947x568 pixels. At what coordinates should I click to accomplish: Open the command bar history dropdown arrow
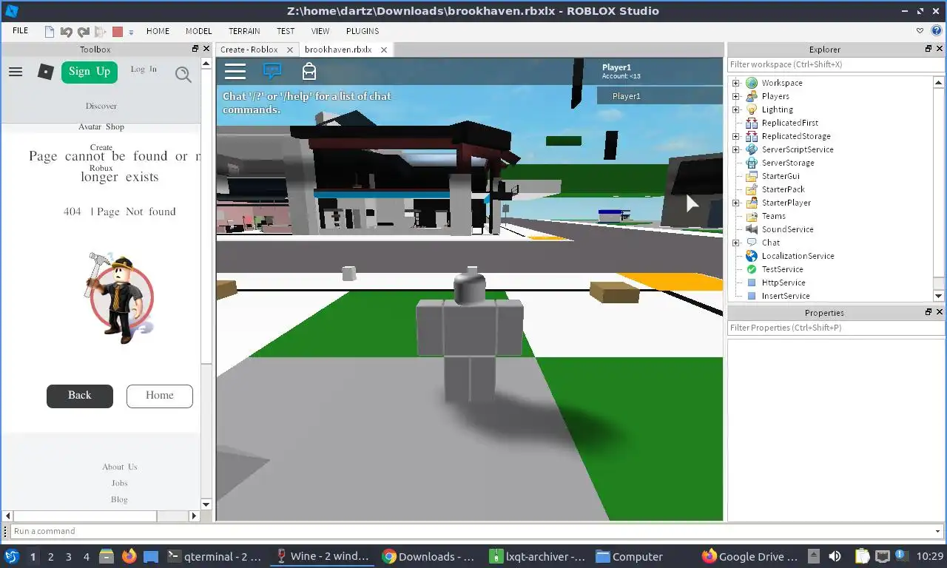tap(939, 531)
